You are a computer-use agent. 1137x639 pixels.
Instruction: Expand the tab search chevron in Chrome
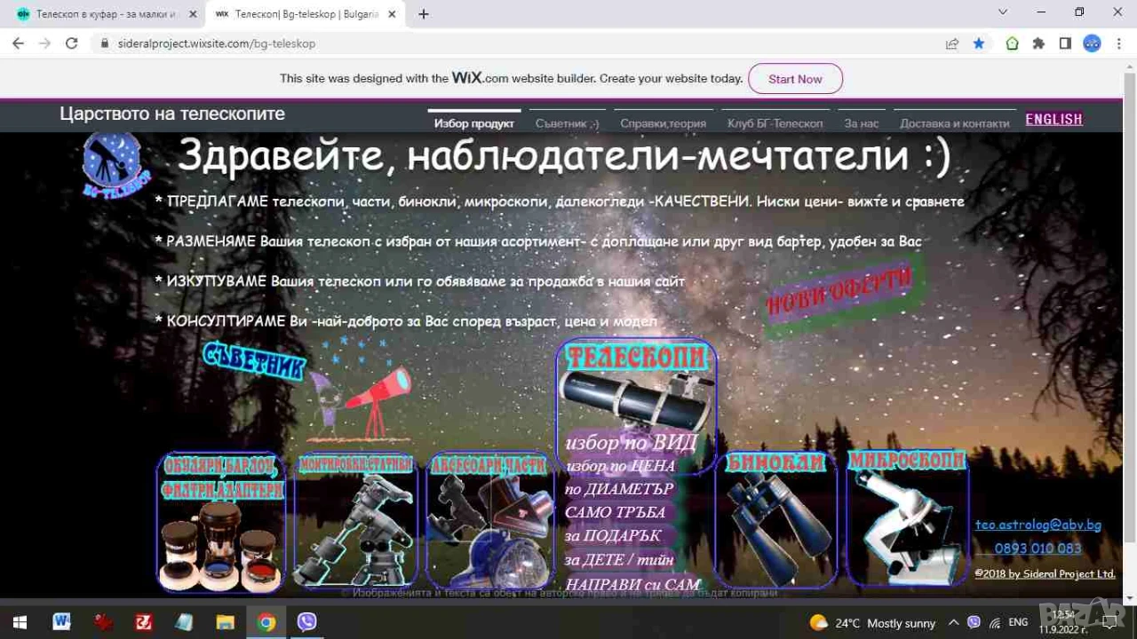(x=1003, y=12)
